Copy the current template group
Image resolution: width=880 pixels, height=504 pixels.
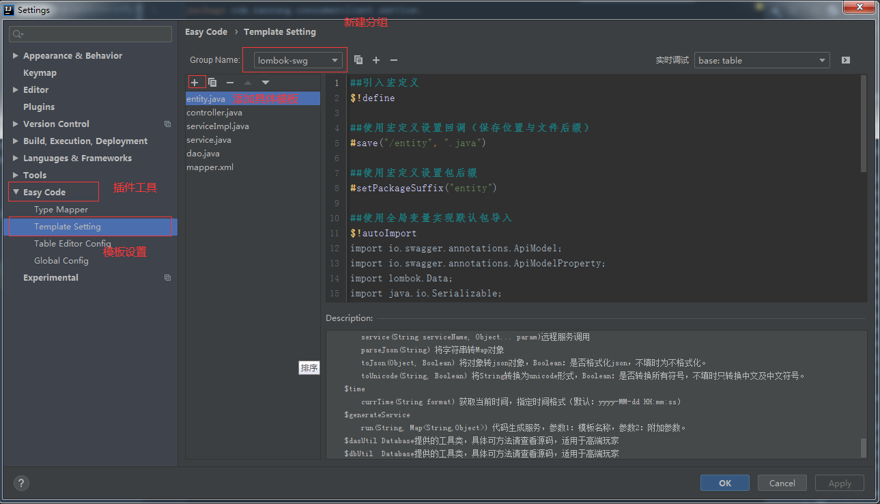coord(358,60)
